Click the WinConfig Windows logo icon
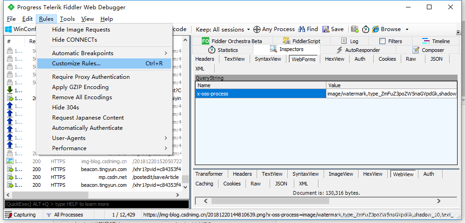Viewport: 465px width, 223px height. click(8, 29)
